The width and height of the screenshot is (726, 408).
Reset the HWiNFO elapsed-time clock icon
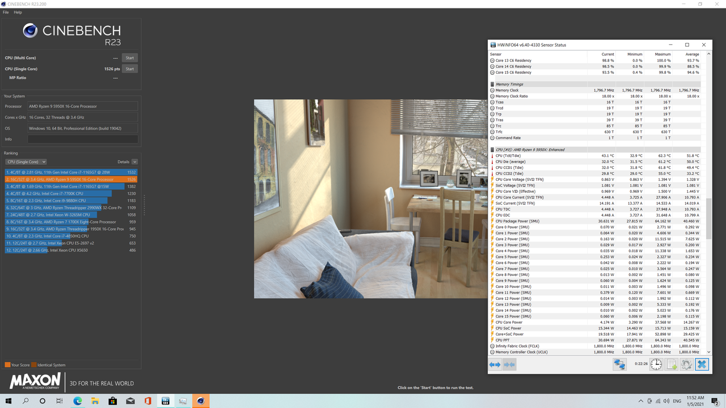(x=656, y=364)
